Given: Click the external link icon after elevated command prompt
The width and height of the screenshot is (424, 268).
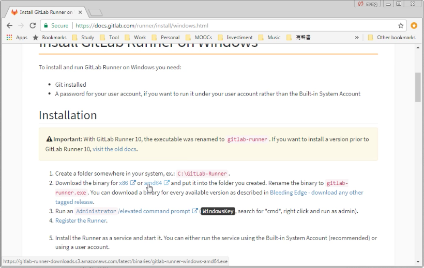Looking at the screenshot, I should tap(195, 211).
